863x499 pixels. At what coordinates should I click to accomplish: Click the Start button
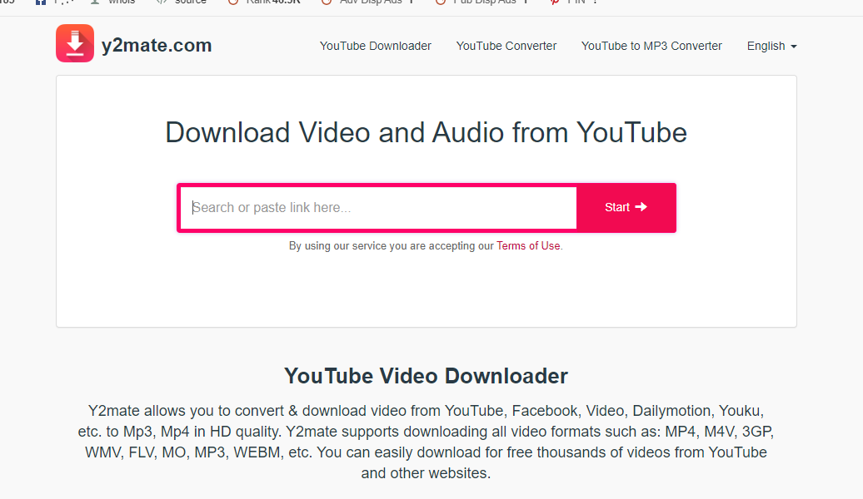pyautogui.click(x=626, y=207)
